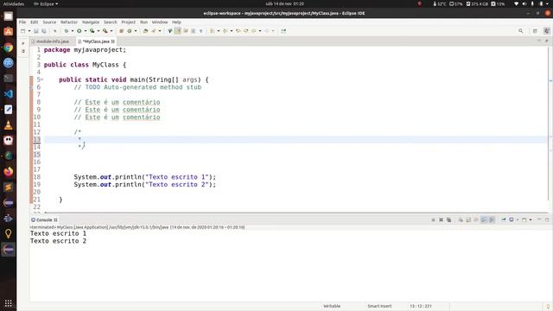553x311 pixels.
Task: Run MyClass with the green Run icon
Action: pyautogui.click(x=79, y=31)
